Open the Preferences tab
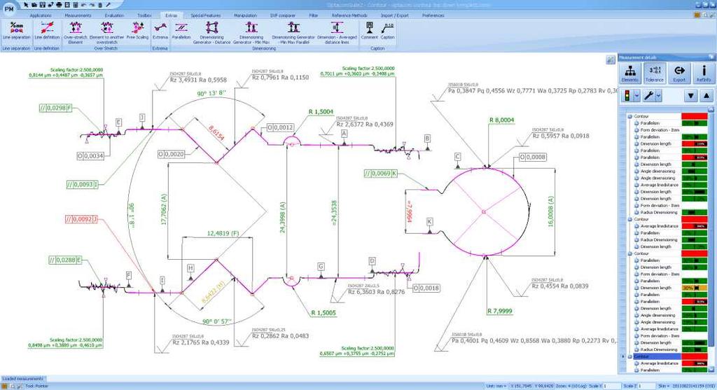The image size is (717, 390). tap(433, 15)
